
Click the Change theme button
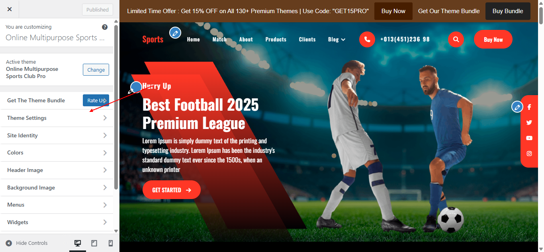click(96, 70)
